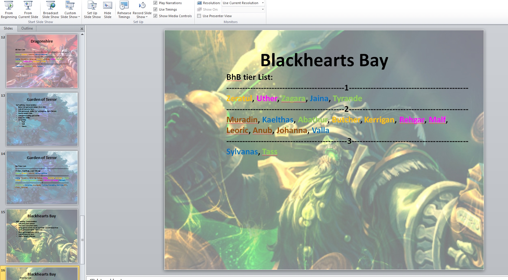Toggle the Use Timings checkbox
The height and width of the screenshot is (280, 508).
(155, 9)
